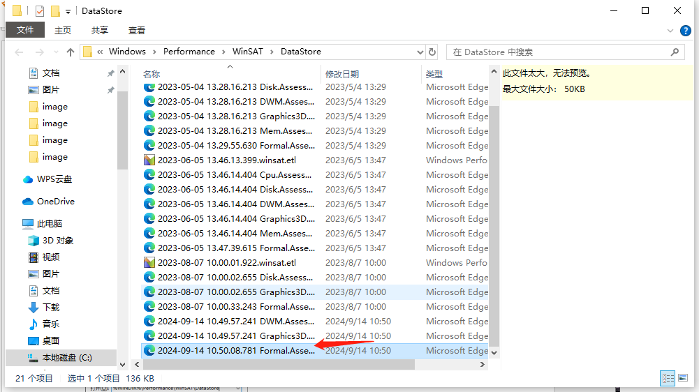This screenshot has width=699, height=392.
Task: Open OneDrive in the navigation pane
Action: tap(55, 202)
